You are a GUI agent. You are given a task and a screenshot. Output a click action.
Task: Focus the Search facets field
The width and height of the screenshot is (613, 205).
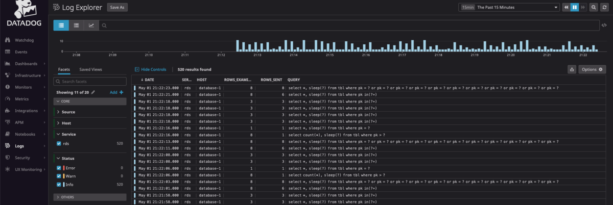pos(90,82)
